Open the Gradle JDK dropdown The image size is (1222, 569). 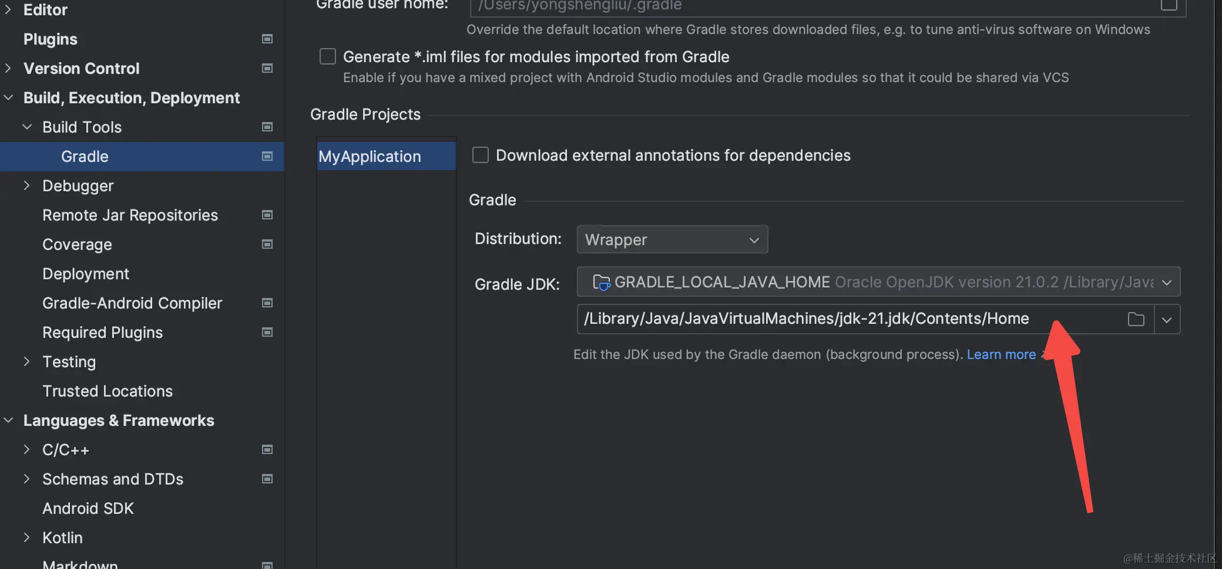(x=878, y=283)
